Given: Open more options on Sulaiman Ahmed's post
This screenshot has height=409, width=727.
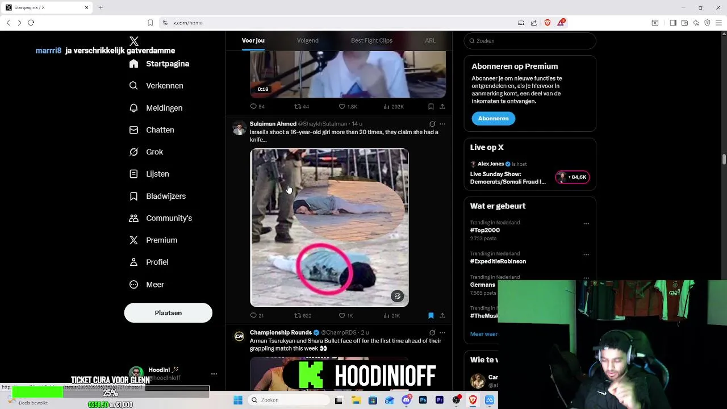Looking at the screenshot, I should pyautogui.click(x=442, y=124).
